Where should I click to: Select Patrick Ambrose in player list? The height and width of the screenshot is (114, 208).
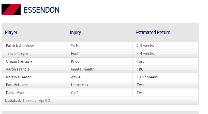[20, 46]
